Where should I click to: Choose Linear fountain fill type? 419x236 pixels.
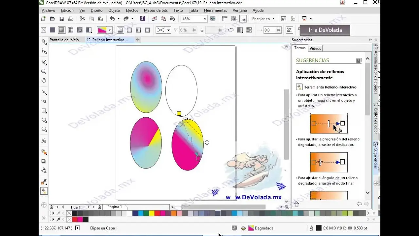click(120, 30)
